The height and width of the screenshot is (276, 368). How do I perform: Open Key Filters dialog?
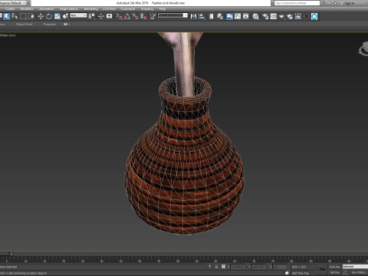pos(359,273)
